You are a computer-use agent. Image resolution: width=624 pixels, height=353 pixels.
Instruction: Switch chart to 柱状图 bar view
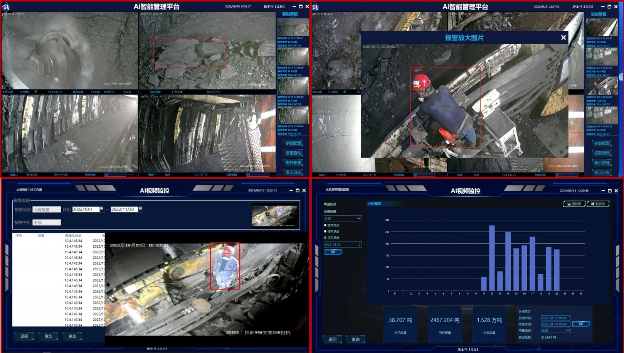[x=598, y=204]
